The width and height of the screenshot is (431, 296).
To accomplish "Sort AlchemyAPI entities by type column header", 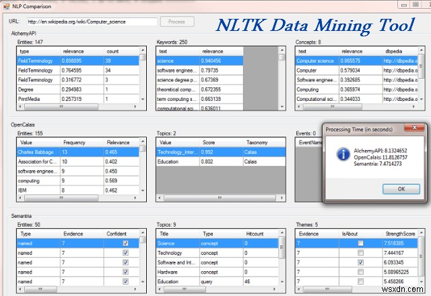I will pos(38,51).
